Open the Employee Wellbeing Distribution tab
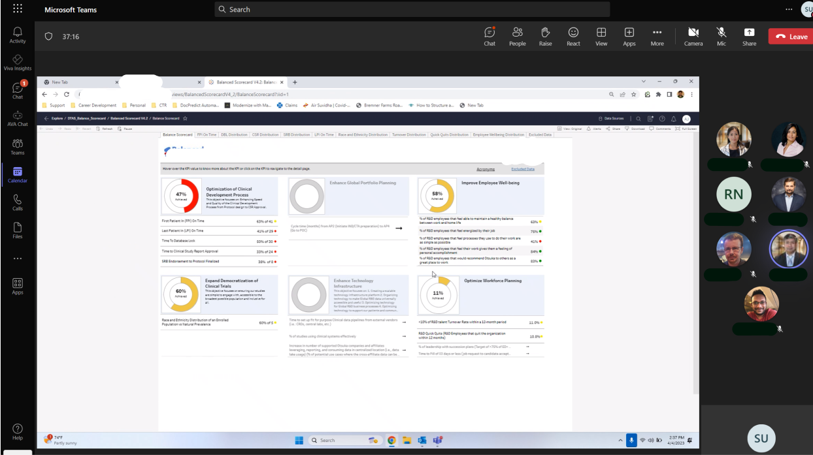The height and width of the screenshot is (455, 813). tap(499, 134)
